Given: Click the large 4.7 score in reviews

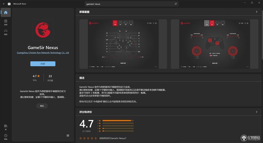Looking at the screenshot, I should [86, 124].
